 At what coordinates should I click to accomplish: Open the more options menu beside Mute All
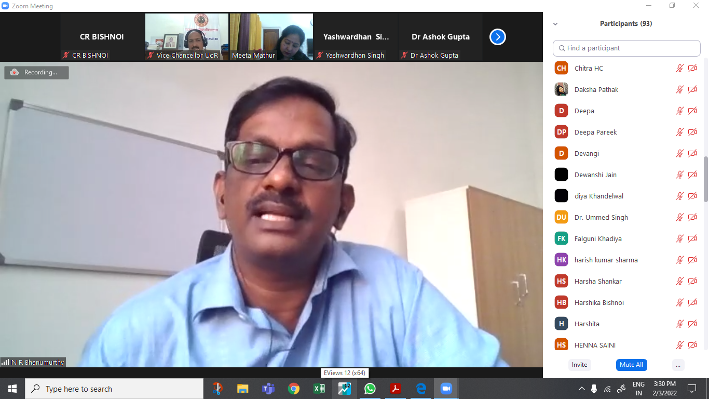678,365
